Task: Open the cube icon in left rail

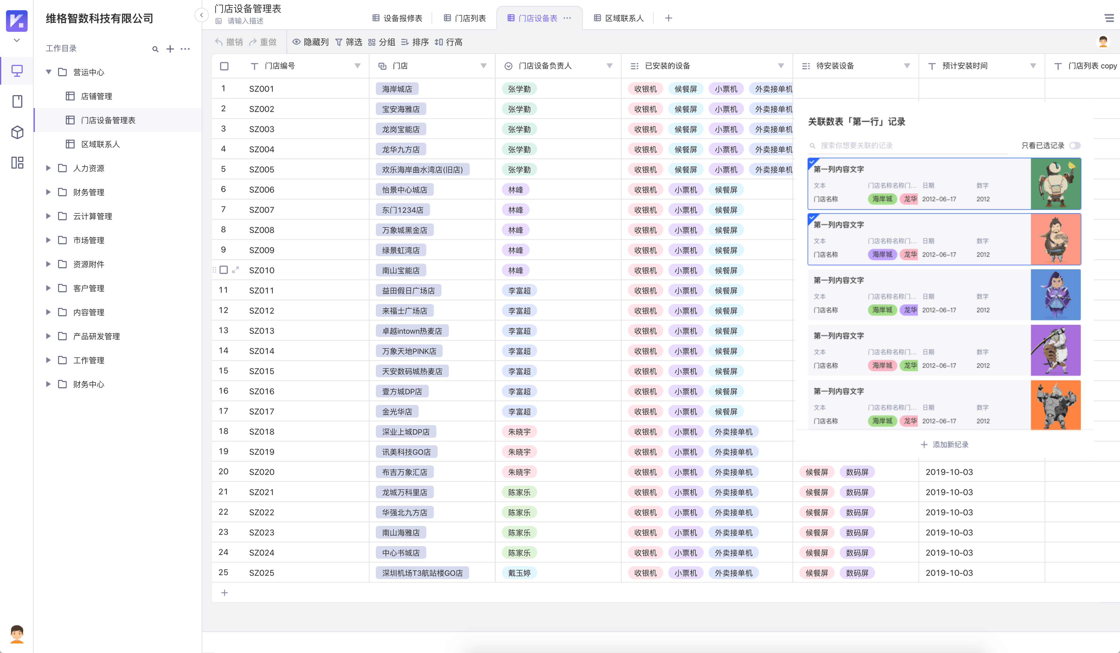Action: pyautogui.click(x=17, y=132)
